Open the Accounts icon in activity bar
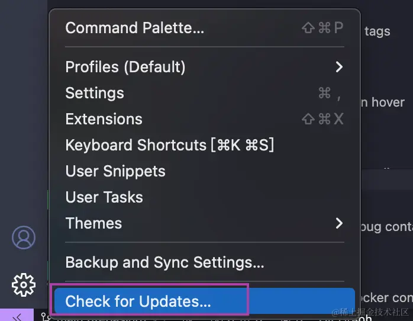This screenshot has width=413, height=321. click(x=24, y=237)
